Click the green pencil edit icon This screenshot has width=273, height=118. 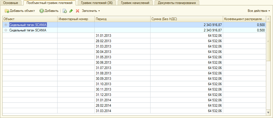pos(71,11)
